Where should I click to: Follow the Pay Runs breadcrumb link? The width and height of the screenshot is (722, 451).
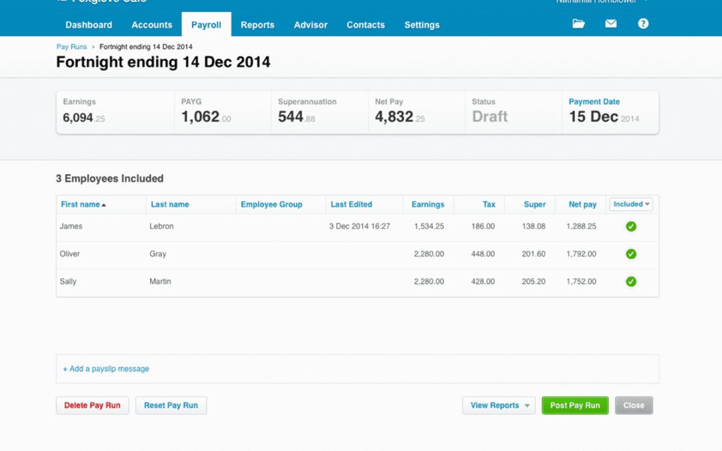coord(72,47)
